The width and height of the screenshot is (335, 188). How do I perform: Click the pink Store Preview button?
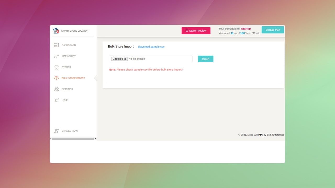[196, 31]
